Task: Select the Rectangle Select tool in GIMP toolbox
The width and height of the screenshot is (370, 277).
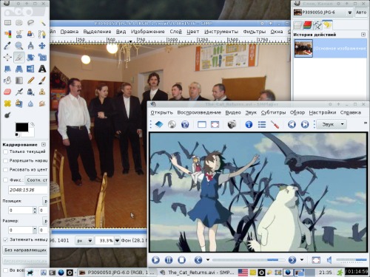Action: coord(7,23)
